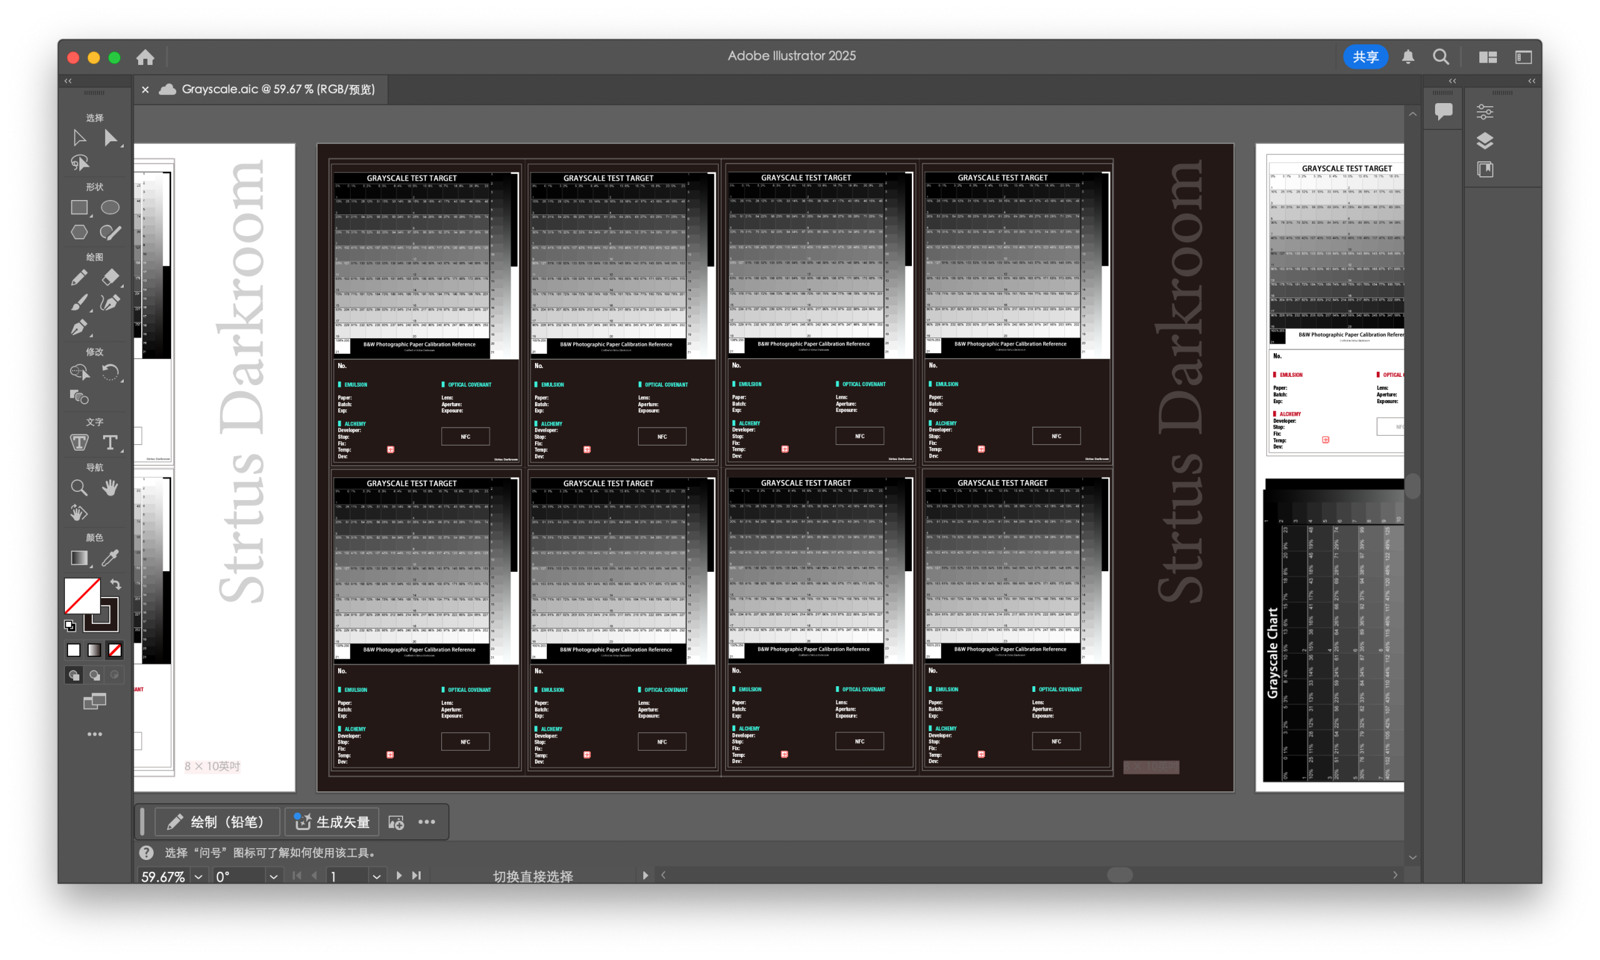Expand the far-right panel dock chevrons

(1531, 81)
